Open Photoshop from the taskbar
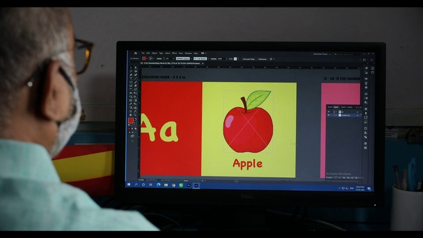The image size is (423, 238). 188,185
